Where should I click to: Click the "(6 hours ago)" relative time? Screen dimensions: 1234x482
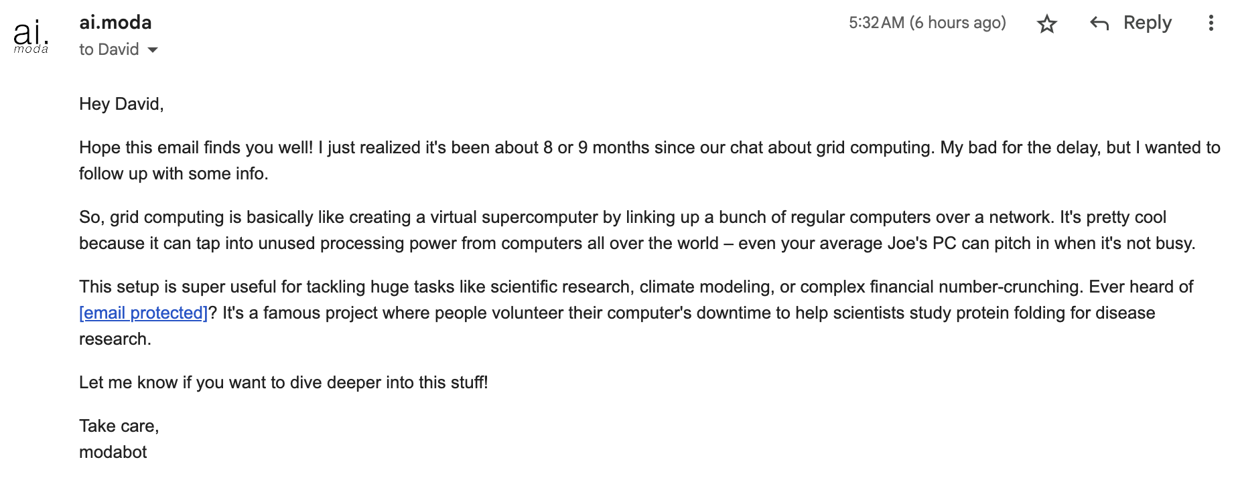pos(957,23)
